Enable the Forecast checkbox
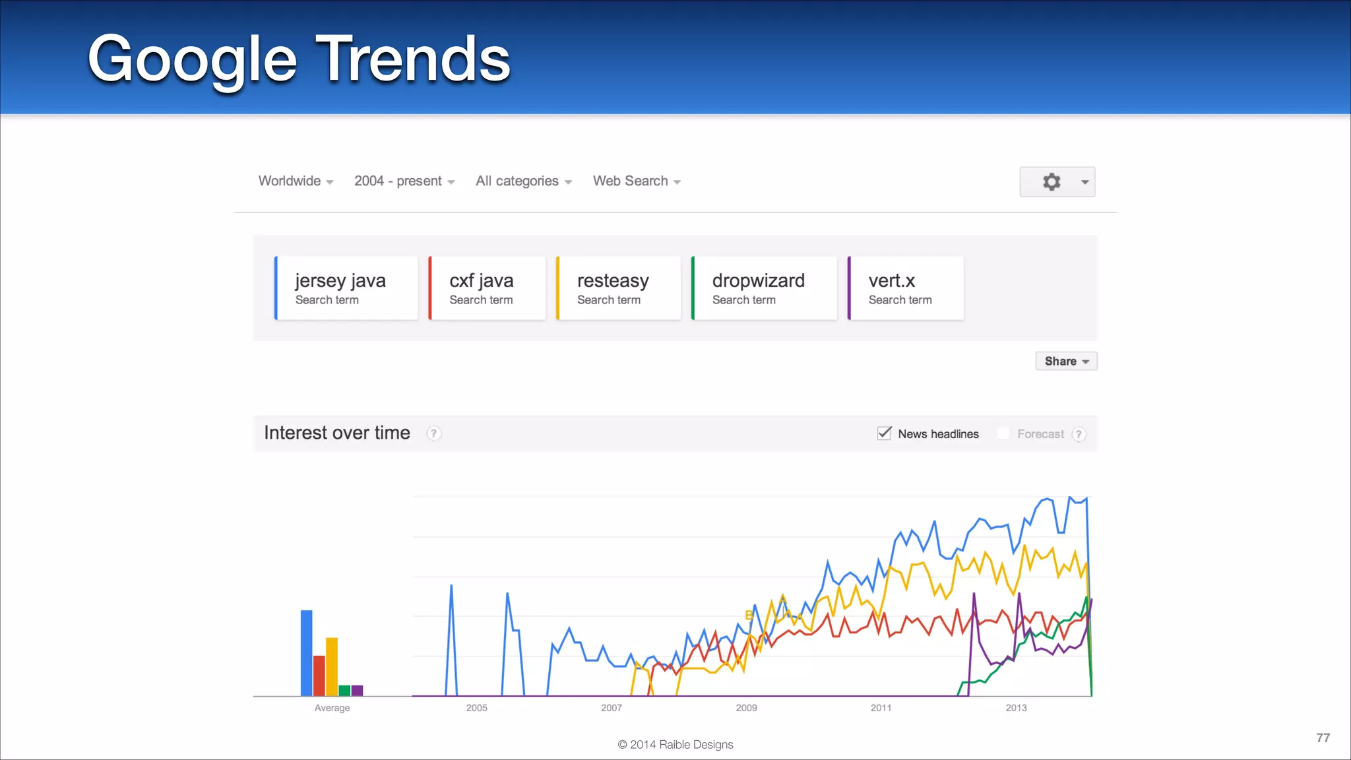Screen dimensions: 1351x760 [1003, 433]
